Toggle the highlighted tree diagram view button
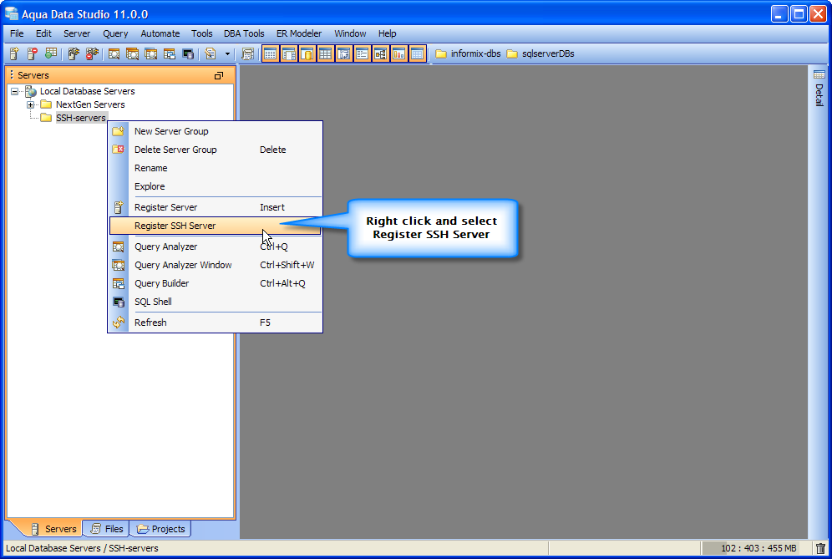 380,53
